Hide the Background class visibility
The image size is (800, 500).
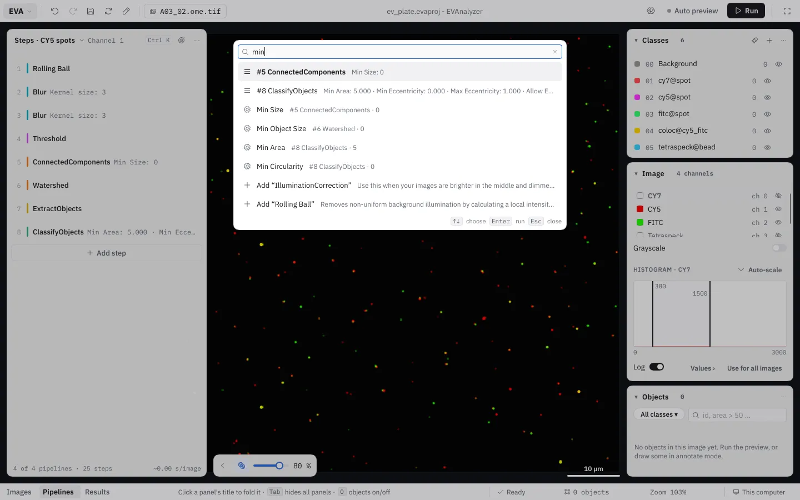coord(778,64)
